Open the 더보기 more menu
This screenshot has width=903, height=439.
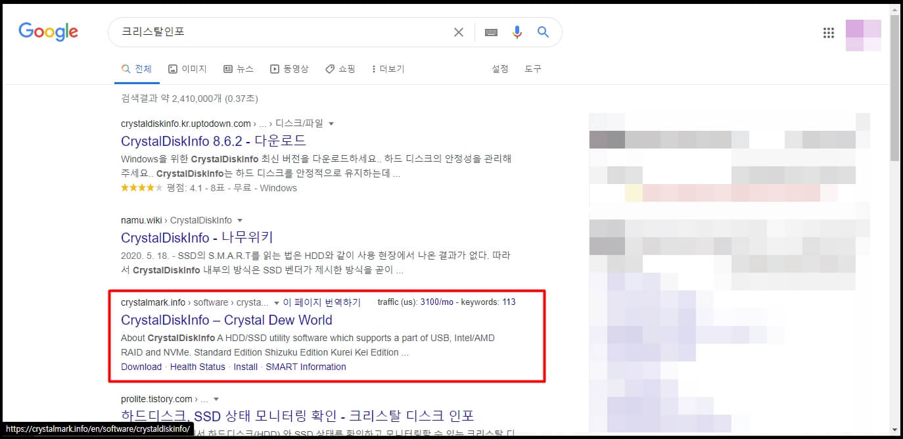point(388,68)
